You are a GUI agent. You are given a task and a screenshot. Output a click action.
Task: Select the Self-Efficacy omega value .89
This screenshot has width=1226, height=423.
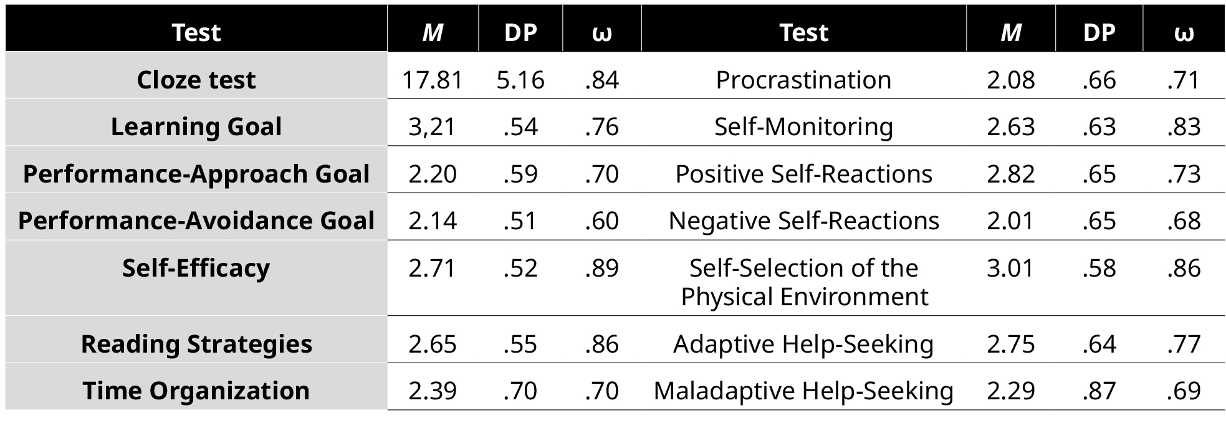coord(601,268)
